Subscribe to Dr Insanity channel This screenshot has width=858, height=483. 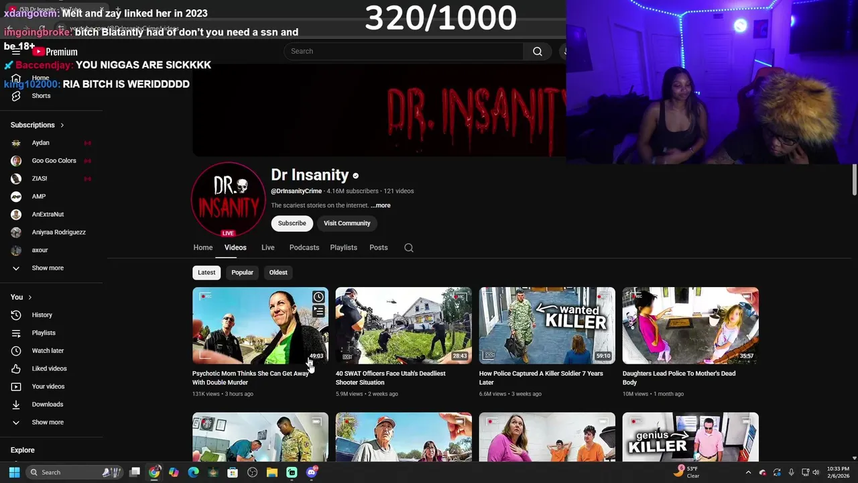(x=292, y=223)
